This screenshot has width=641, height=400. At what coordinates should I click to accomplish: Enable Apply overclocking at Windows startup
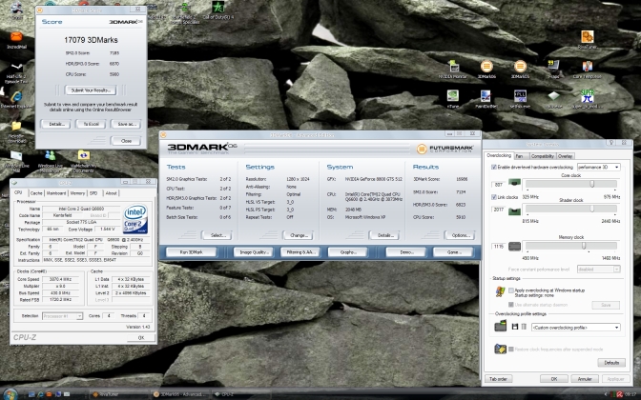click(x=511, y=290)
